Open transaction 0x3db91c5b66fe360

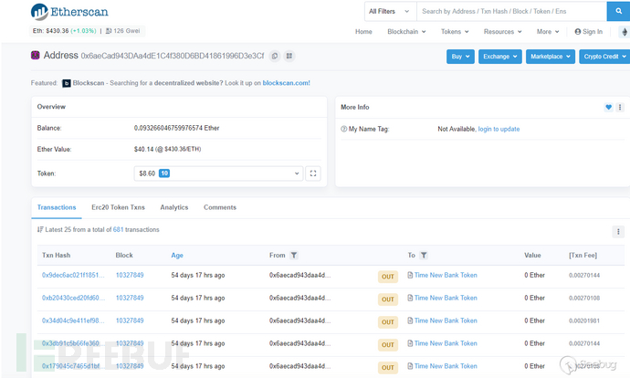[x=73, y=343]
